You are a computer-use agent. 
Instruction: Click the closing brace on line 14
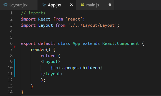(x=22, y=92)
